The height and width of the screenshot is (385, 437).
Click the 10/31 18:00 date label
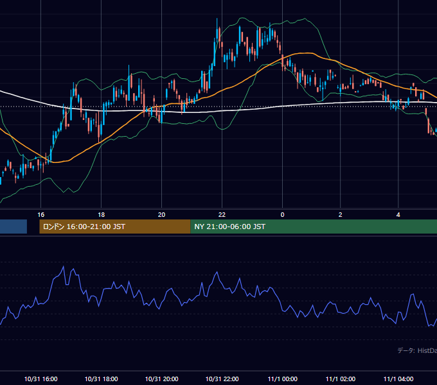pos(101,379)
